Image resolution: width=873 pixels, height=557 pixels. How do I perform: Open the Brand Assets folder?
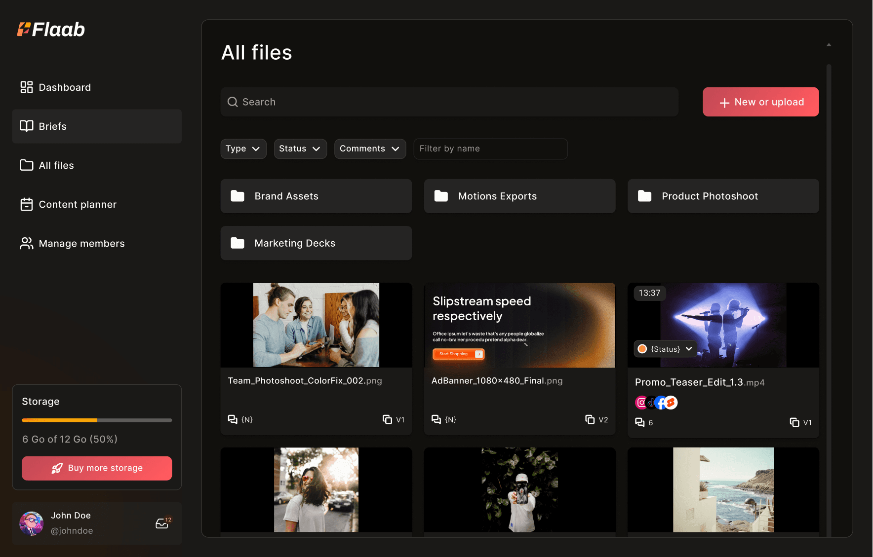point(316,196)
